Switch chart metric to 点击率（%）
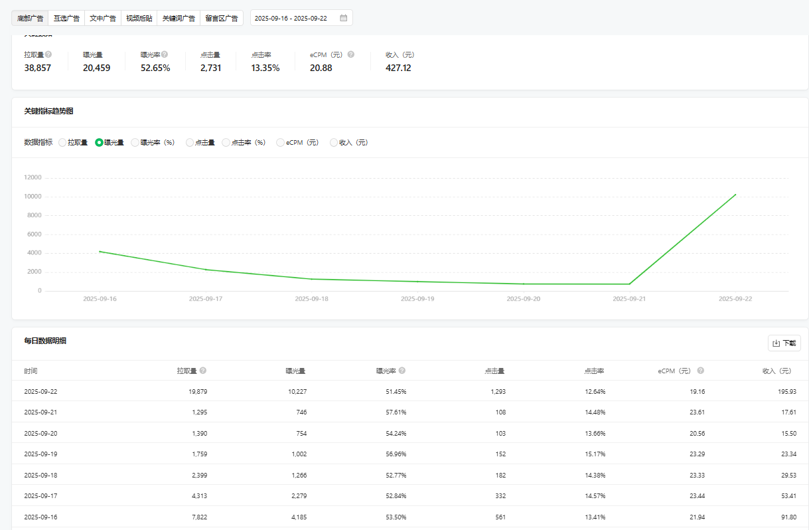This screenshot has height=530, width=809. pyautogui.click(x=226, y=142)
